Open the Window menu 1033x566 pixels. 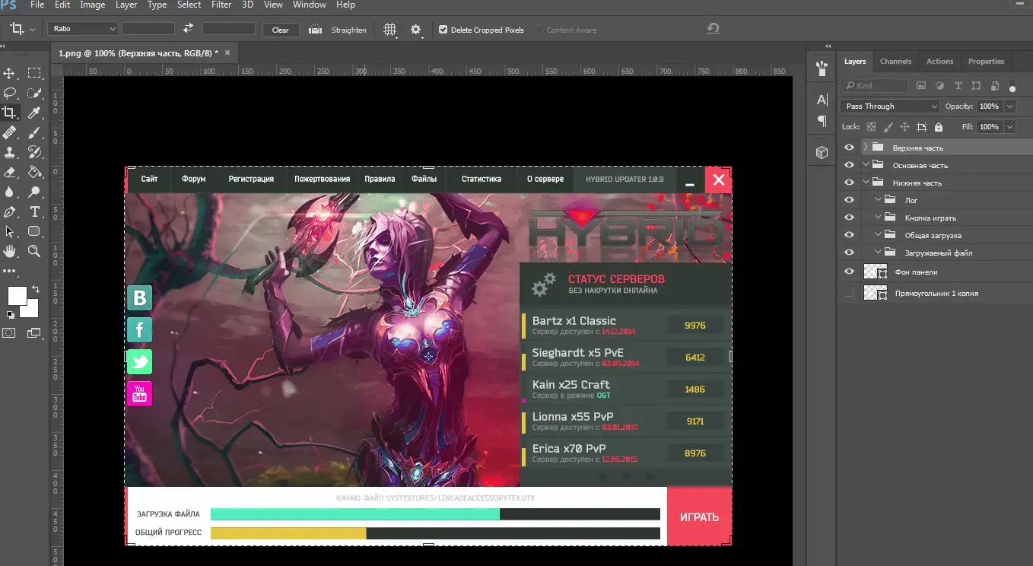point(309,5)
